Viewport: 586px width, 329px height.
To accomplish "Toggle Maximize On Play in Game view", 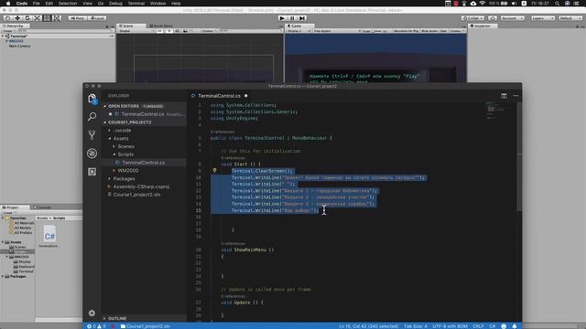I will coord(407,31).
